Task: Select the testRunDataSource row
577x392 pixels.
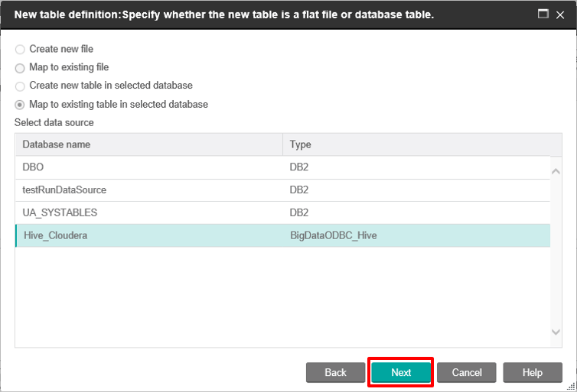Action: [x=282, y=190]
